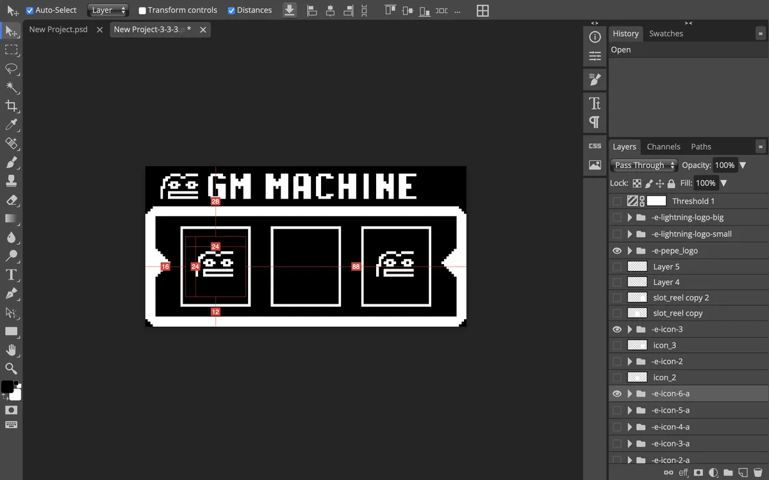Click the background white color swatch
The width and height of the screenshot is (769, 480).
pos(16,395)
